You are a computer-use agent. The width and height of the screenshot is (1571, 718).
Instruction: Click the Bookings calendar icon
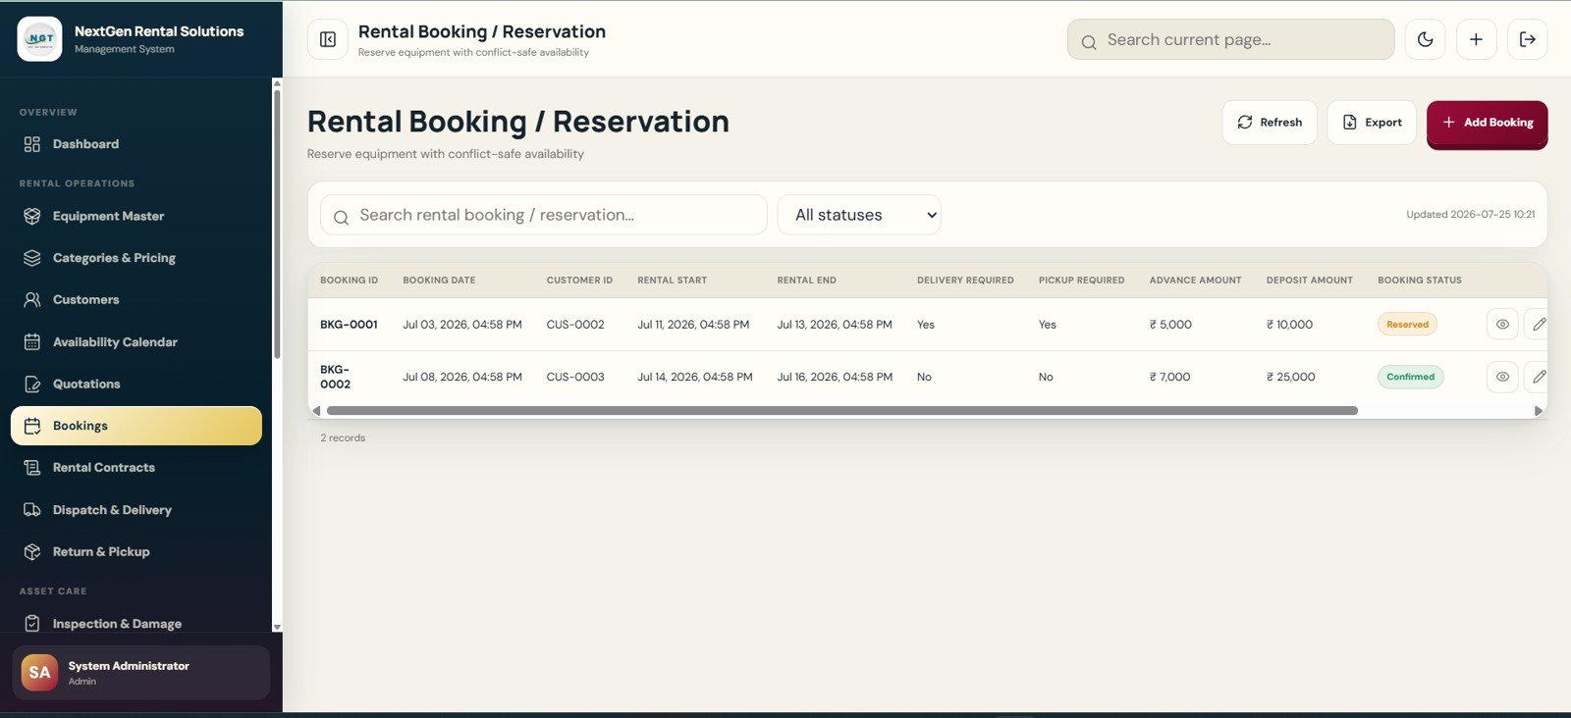point(32,426)
